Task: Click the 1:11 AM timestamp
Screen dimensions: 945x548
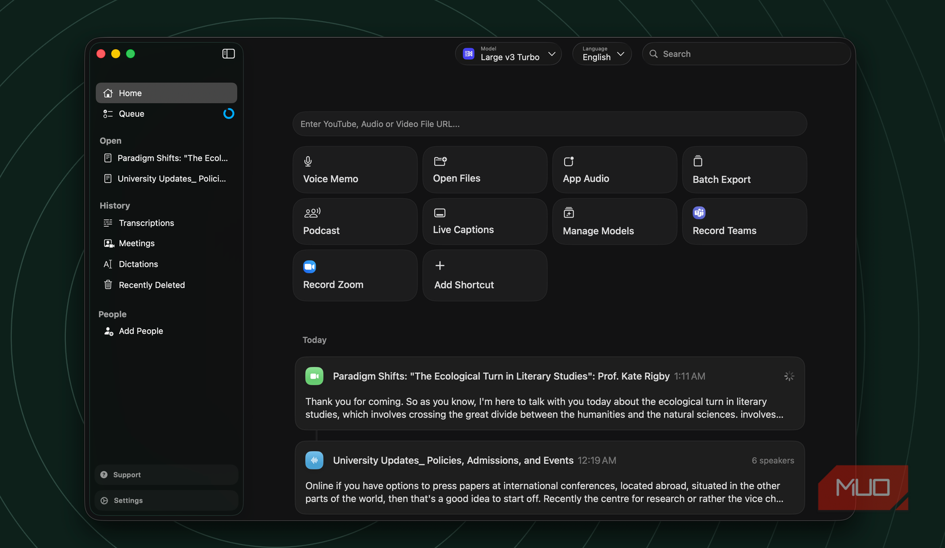Action: pos(690,376)
